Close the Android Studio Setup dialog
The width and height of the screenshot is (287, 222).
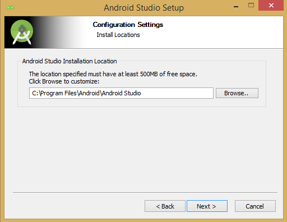tap(271, 5)
